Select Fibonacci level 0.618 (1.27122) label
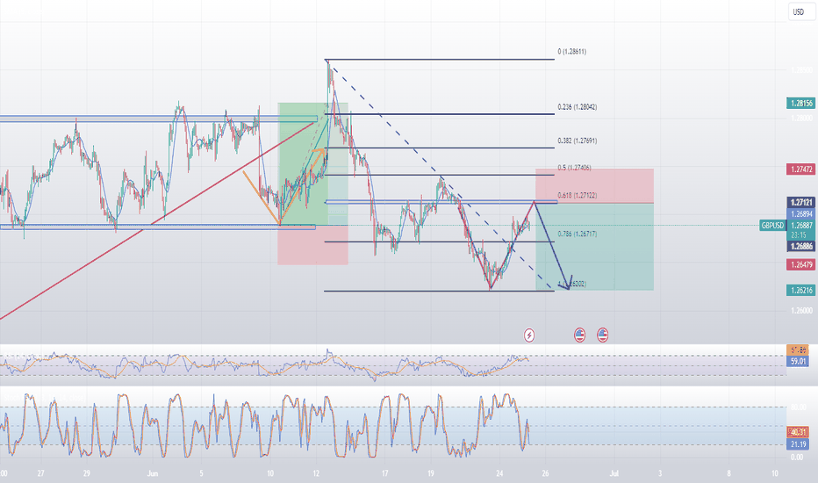 point(577,195)
